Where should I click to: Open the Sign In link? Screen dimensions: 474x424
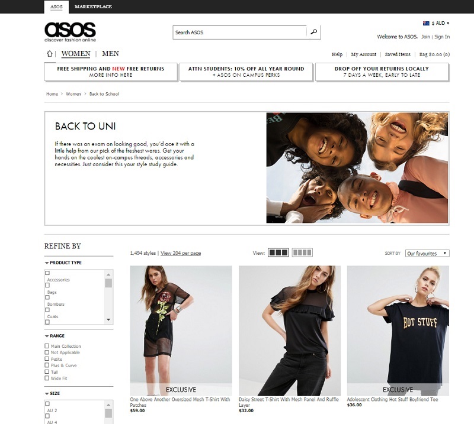442,37
